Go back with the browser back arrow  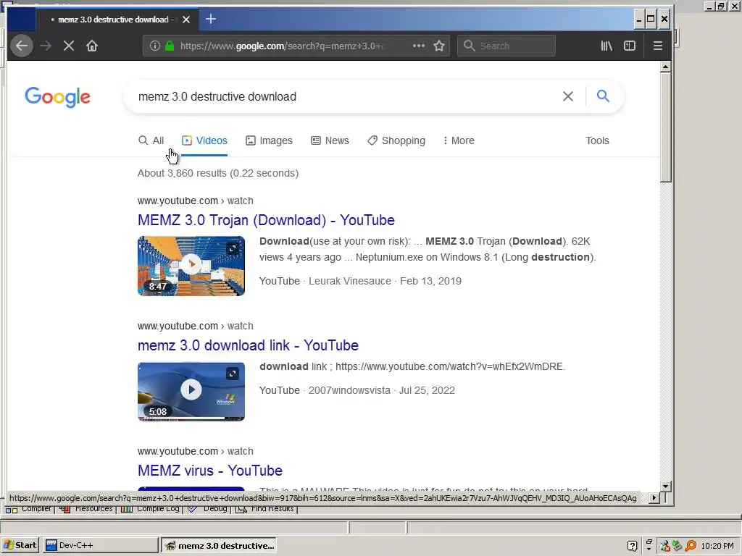22,46
